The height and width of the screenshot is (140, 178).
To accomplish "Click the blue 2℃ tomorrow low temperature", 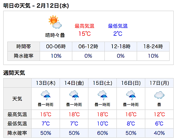I will point(118,34).
